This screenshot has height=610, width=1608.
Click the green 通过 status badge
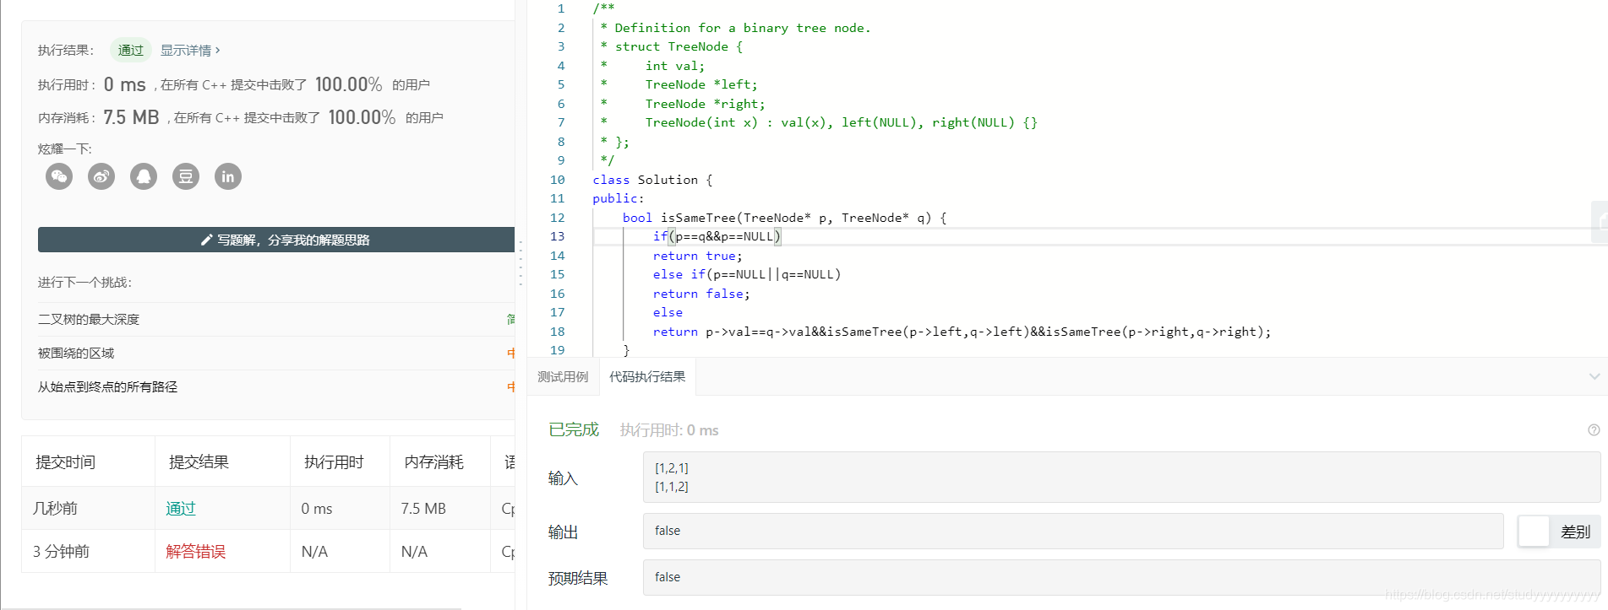tap(131, 51)
